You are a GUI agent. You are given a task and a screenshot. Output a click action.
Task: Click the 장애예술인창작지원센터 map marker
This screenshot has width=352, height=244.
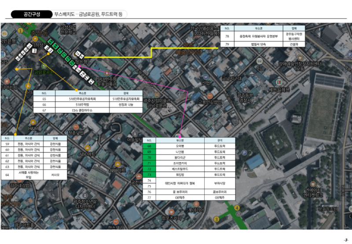click(x=301, y=58)
